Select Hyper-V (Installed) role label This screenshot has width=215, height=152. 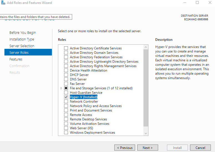pyautogui.click(x=84, y=97)
